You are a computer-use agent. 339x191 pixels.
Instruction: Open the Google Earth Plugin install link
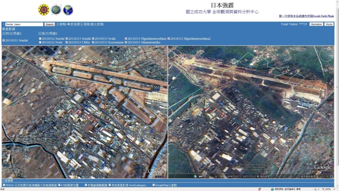(306, 16)
